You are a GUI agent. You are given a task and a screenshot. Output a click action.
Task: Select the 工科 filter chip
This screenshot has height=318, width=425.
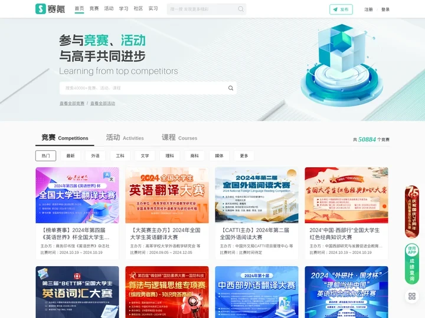[120, 155]
